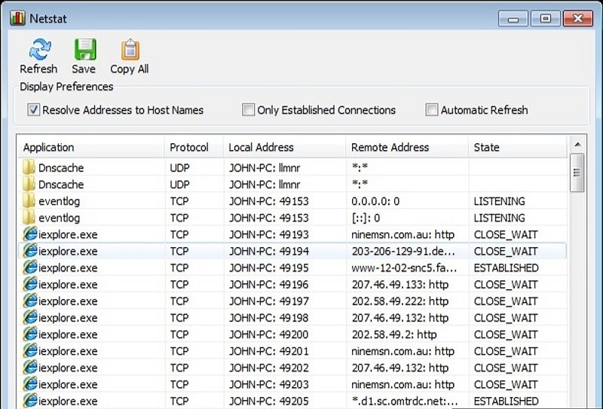The height and width of the screenshot is (409, 603).
Task: Click the vertical scrollbar thumb
Action: coord(577,172)
